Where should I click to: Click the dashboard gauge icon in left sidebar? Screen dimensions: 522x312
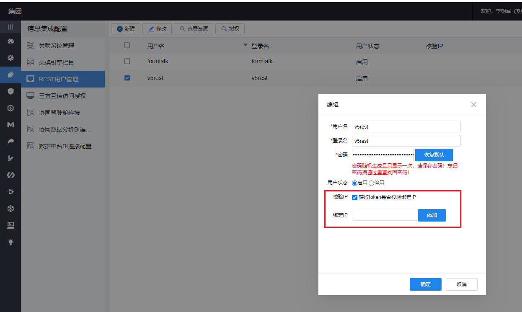(10, 41)
